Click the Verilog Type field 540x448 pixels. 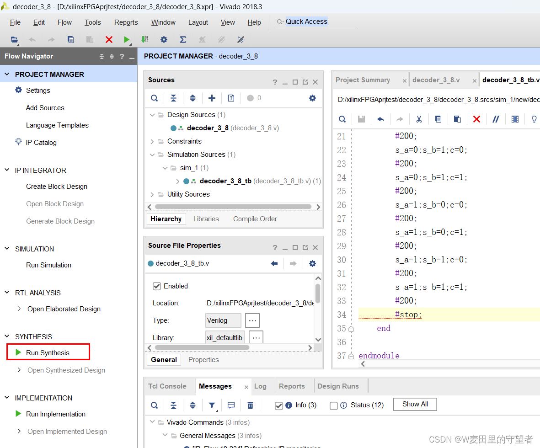[223, 320]
